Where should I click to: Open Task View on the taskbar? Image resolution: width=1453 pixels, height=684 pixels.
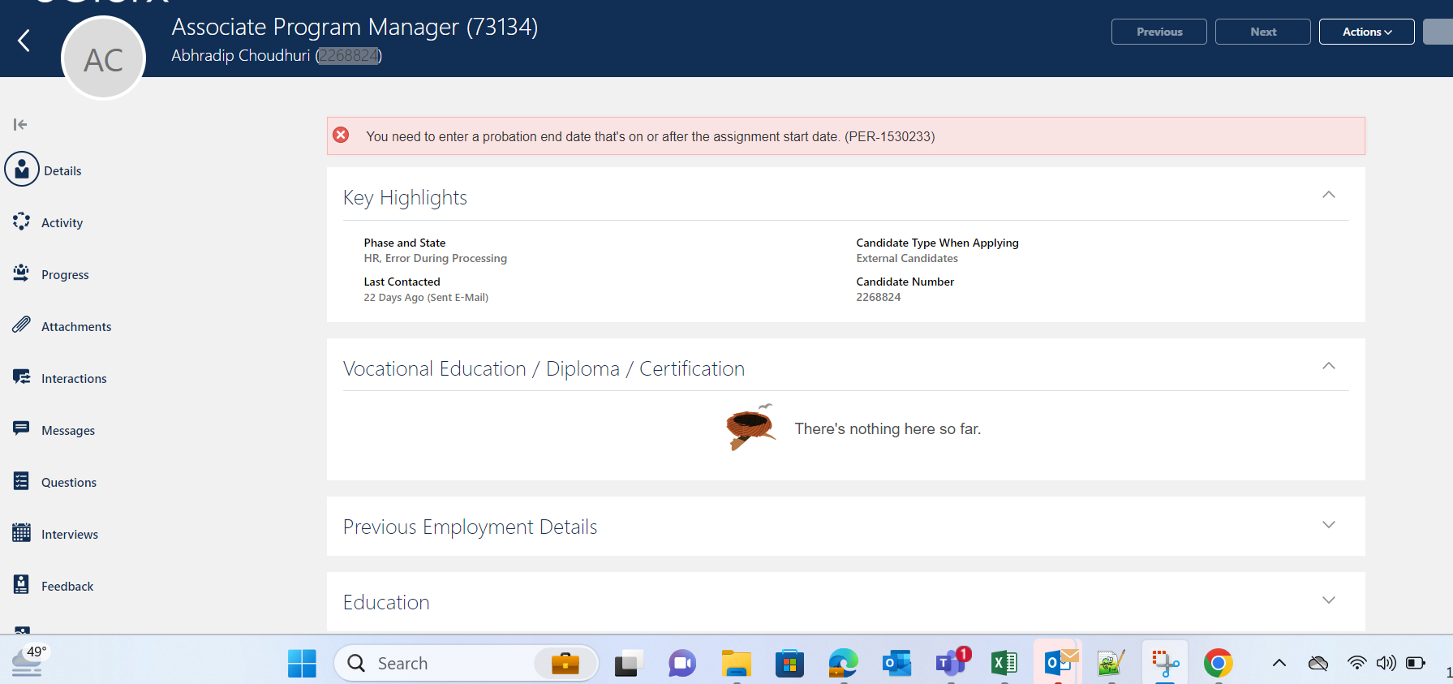(x=629, y=663)
